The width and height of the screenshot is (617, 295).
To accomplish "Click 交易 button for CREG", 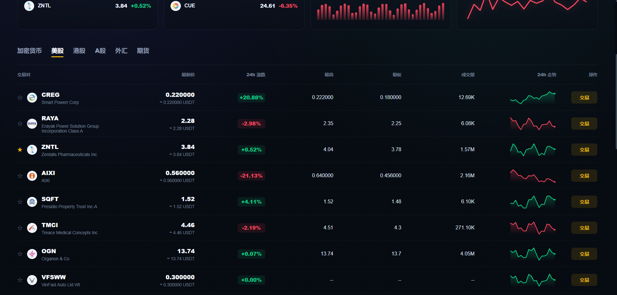I will [x=584, y=97].
